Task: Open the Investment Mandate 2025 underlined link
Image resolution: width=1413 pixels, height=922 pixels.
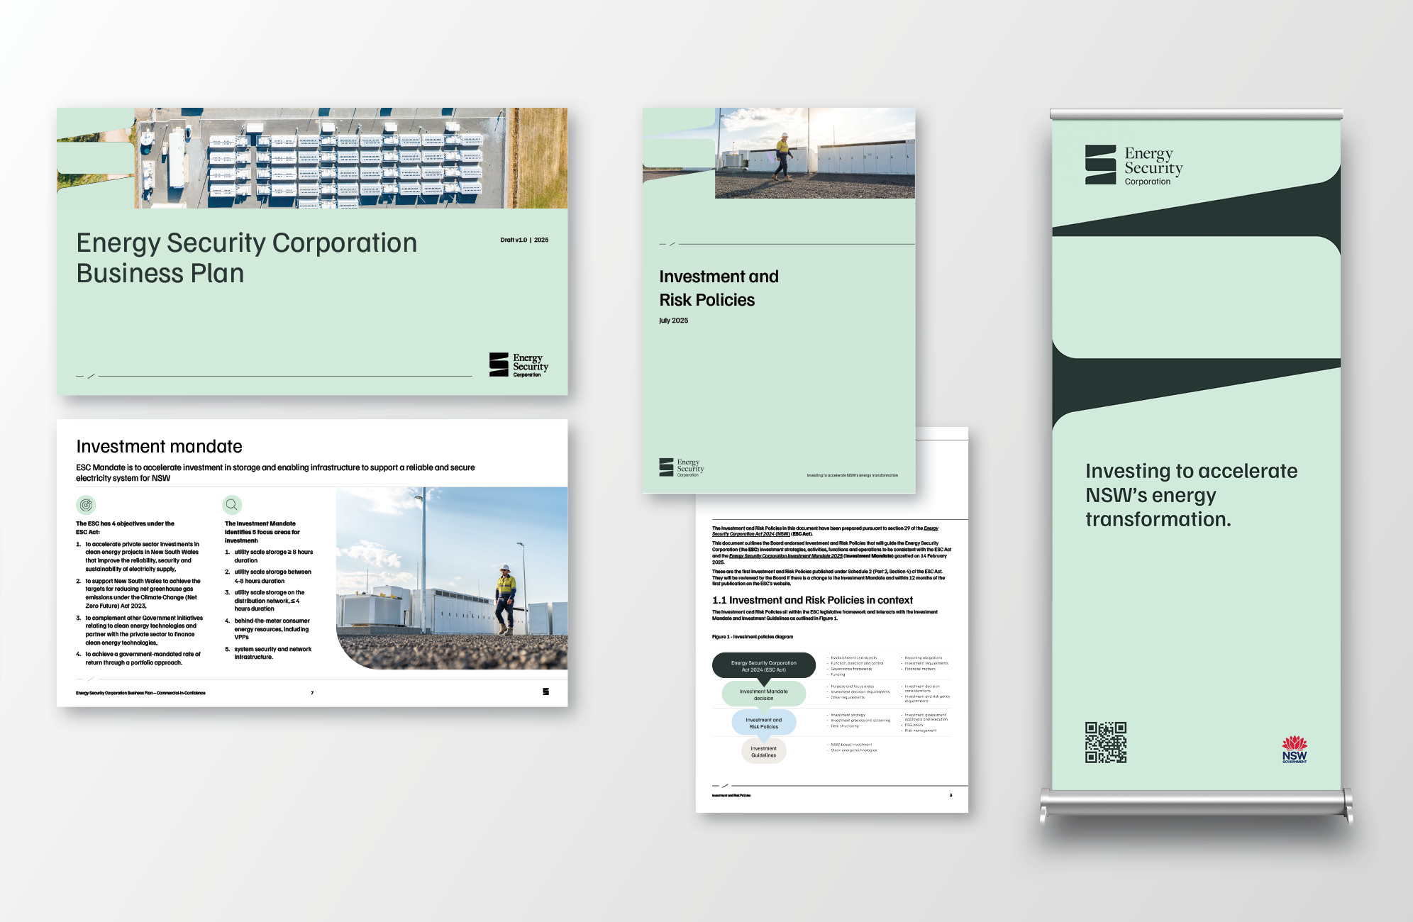Action: tap(787, 556)
